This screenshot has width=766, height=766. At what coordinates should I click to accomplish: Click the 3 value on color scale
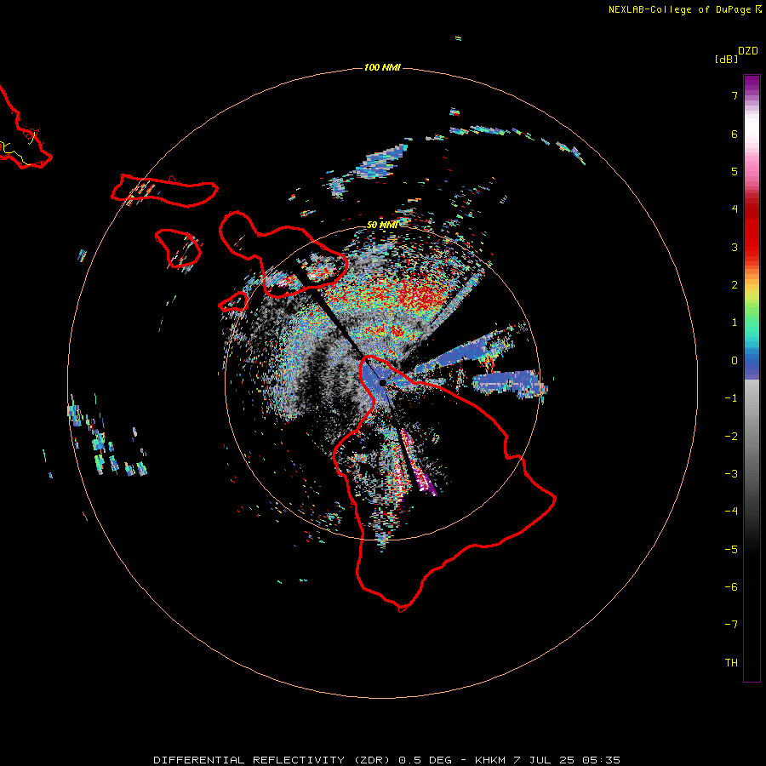(735, 247)
